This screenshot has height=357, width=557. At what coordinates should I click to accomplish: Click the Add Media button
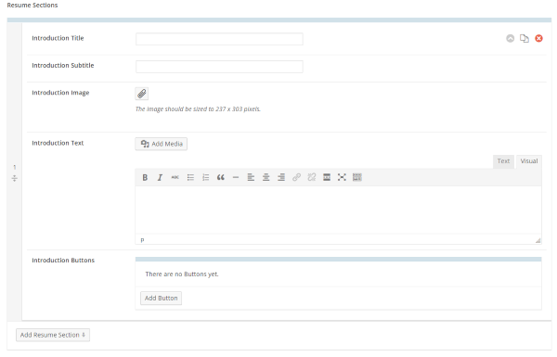pyautogui.click(x=162, y=144)
